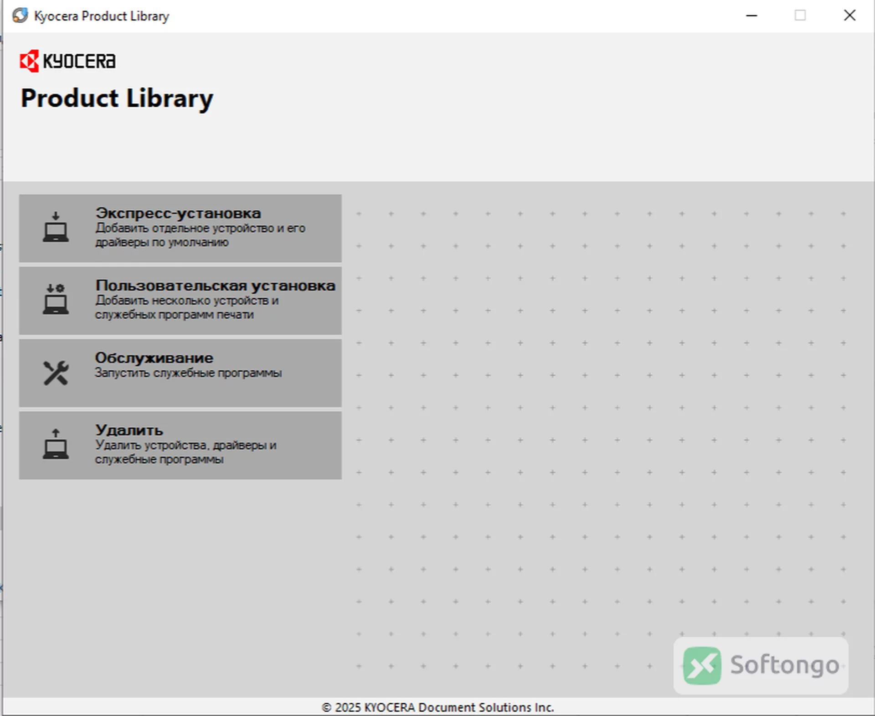The width and height of the screenshot is (875, 716).
Task: Click the Product Library heading
Action: click(117, 99)
